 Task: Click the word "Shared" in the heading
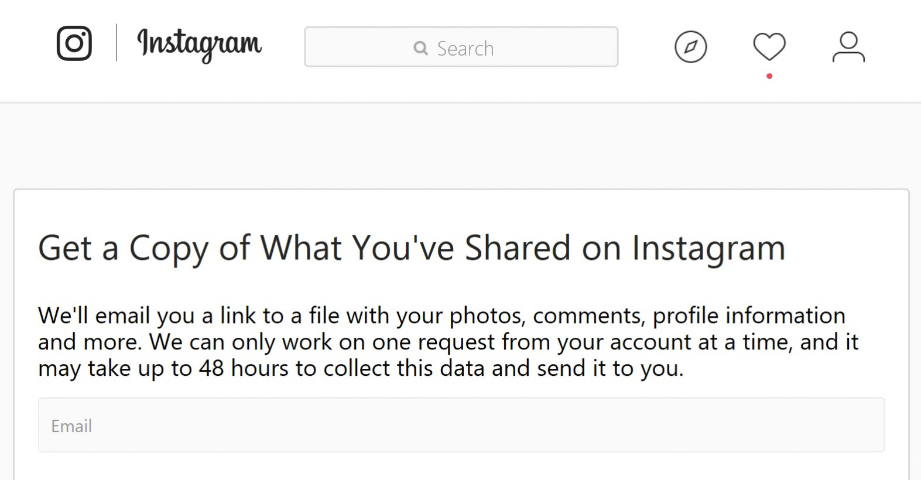pos(518,248)
